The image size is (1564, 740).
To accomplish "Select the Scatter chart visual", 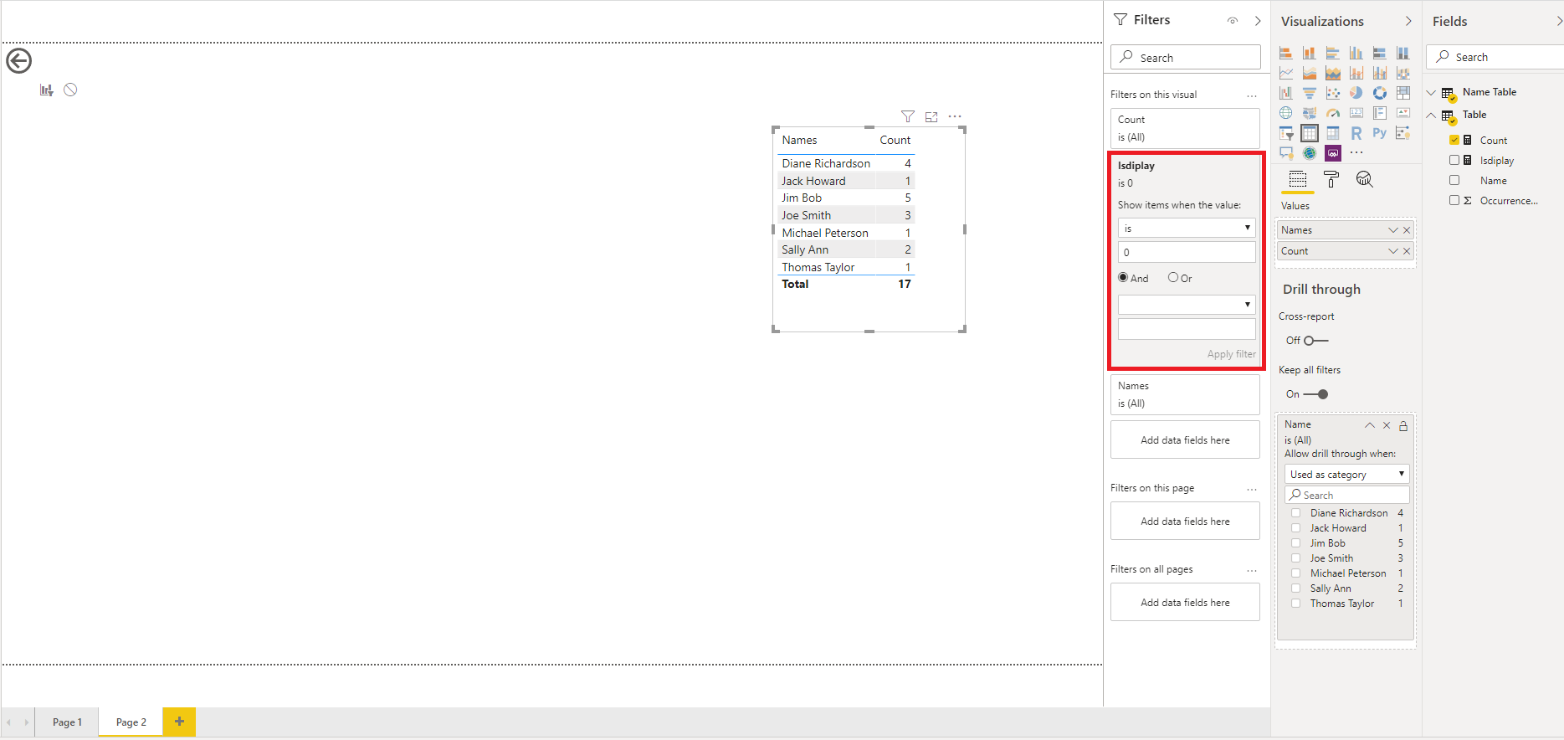I will tap(1333, 93).
